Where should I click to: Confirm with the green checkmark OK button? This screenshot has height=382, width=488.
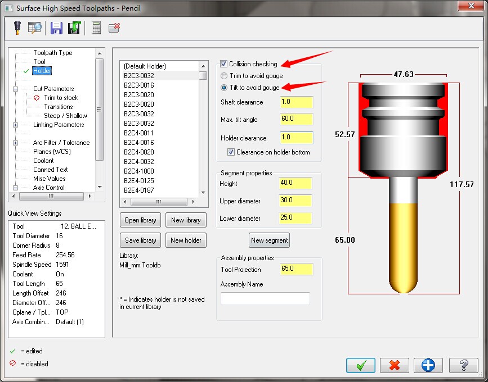pos(361,365)
